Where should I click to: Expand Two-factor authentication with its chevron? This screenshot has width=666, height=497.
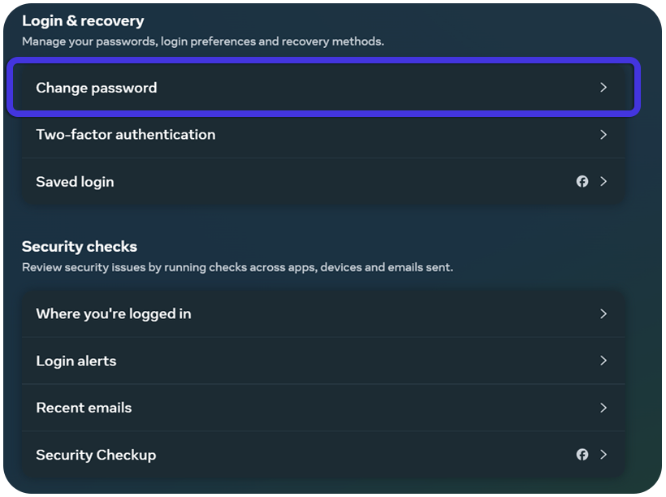(603, 135)
